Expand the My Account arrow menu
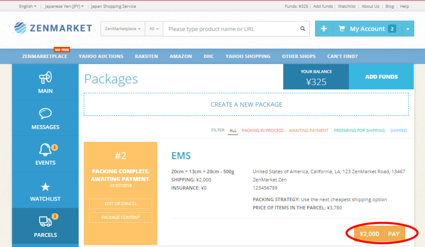This screenshot has height=247, width=425. tap(407, 29)
